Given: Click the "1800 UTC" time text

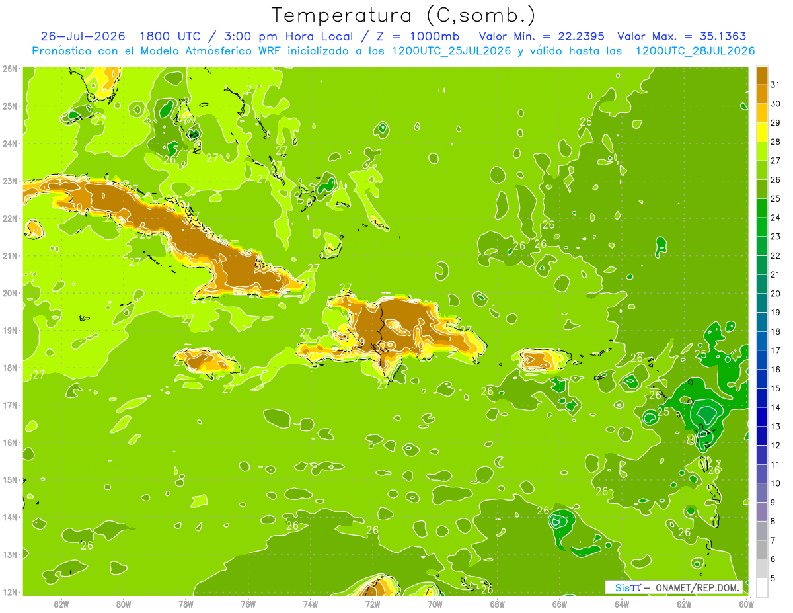Looking at the screenshot, I should point(169,36).
